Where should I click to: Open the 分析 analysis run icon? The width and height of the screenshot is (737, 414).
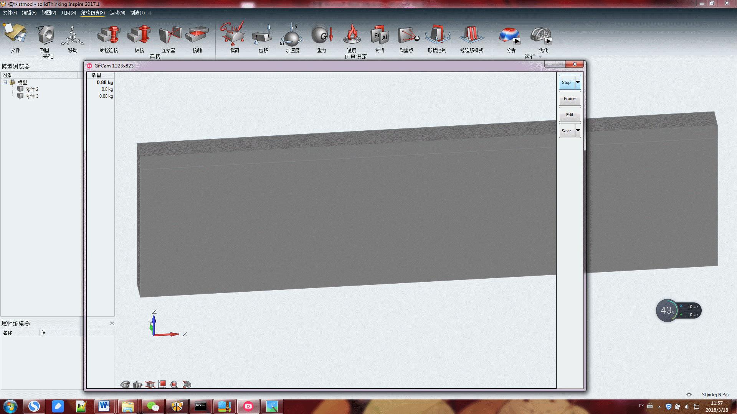[510, 35]
